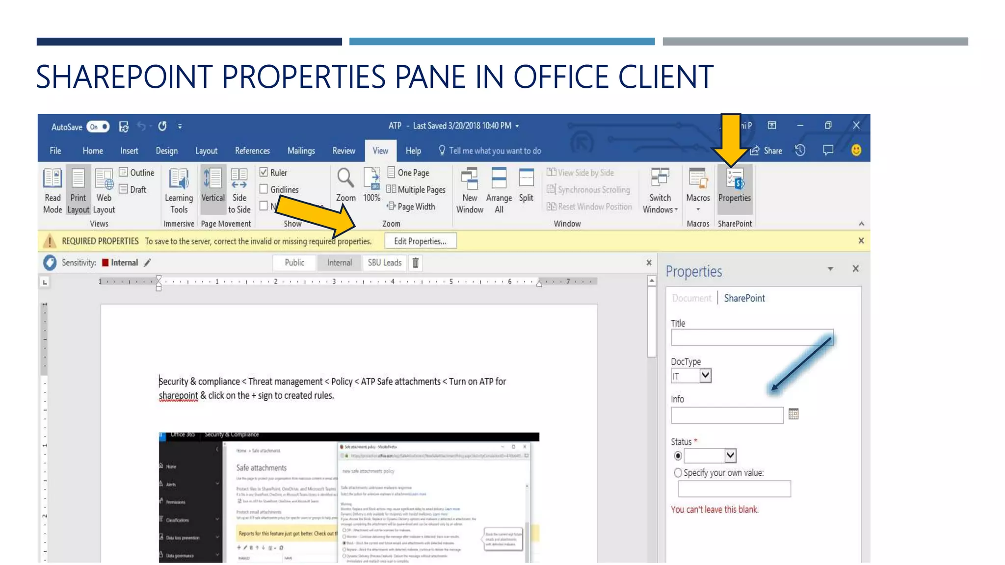The image size is (1005, 565).
Task: Open version history clock icon
Action: click(x=800, y=150)
